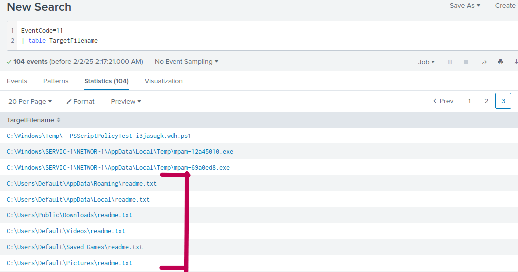Click the mpam-69a0ed8.exe file path result
The image size is (518, 272).
pyautogui.click(x=118, y=168)
